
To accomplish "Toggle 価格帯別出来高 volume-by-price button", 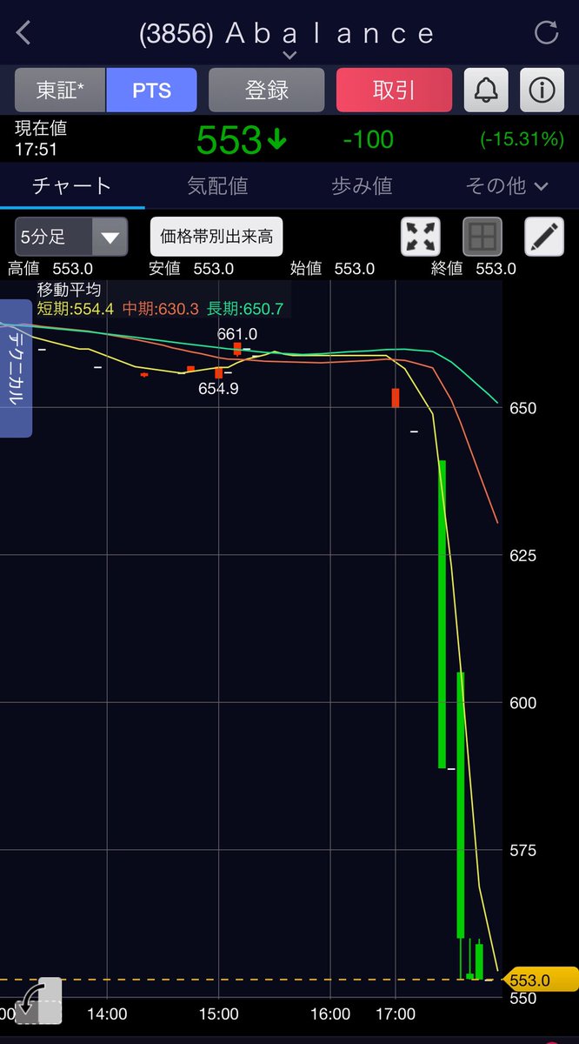I will point(216,237).
